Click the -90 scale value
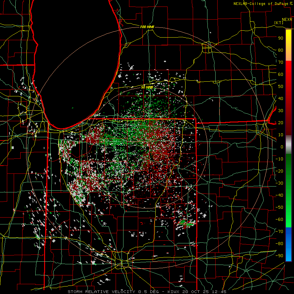 coord(279,256)
